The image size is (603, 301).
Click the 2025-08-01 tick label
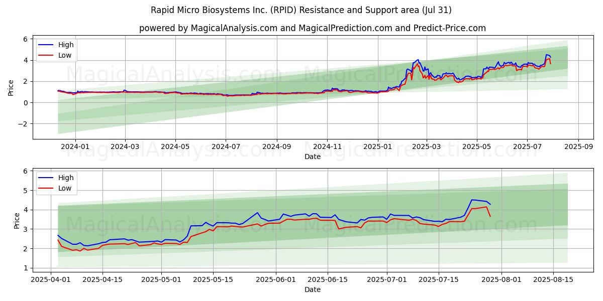pos(500,279)
